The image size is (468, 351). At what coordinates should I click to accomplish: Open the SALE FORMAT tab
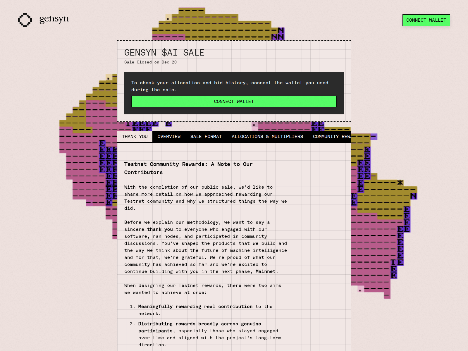tap(206, 136)
